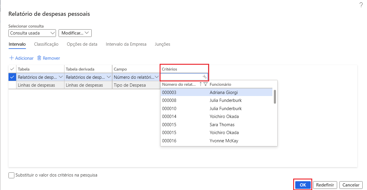Screen dimensions: 367x190
Task: Open the help question mark icon
Action: pyautogui.click(x=361, y=5)
